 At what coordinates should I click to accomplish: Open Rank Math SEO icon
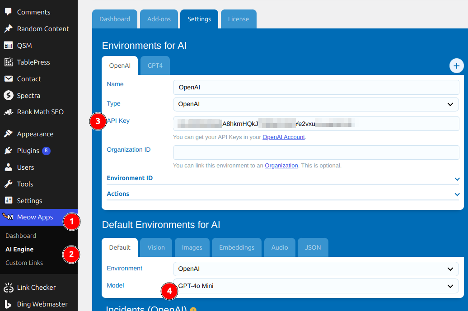point(8,112)
